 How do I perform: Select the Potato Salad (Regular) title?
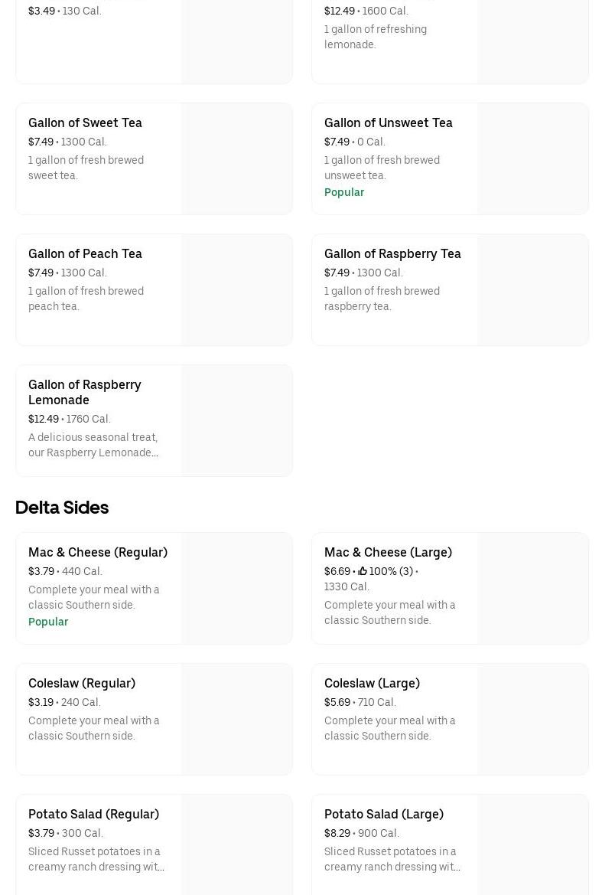pyautogui.click(x=93, y=814)
